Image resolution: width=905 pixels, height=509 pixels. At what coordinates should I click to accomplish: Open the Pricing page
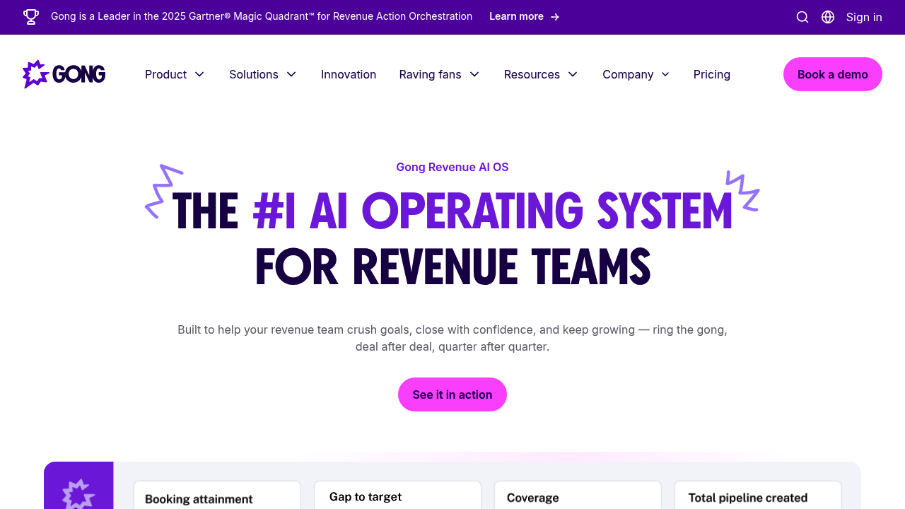pos(711,74)
